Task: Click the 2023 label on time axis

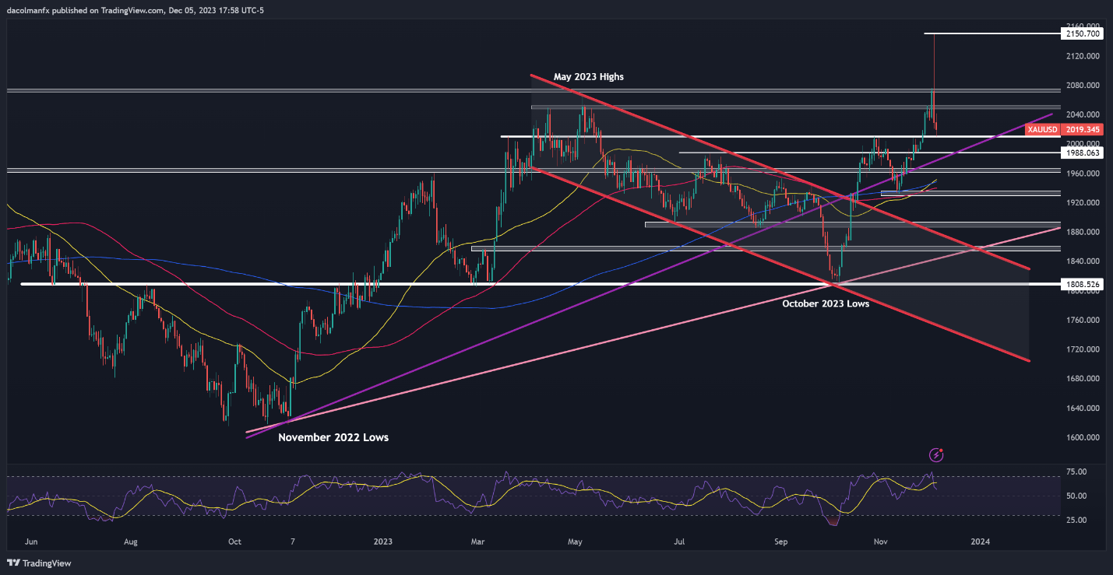Action: pos(385,541)
